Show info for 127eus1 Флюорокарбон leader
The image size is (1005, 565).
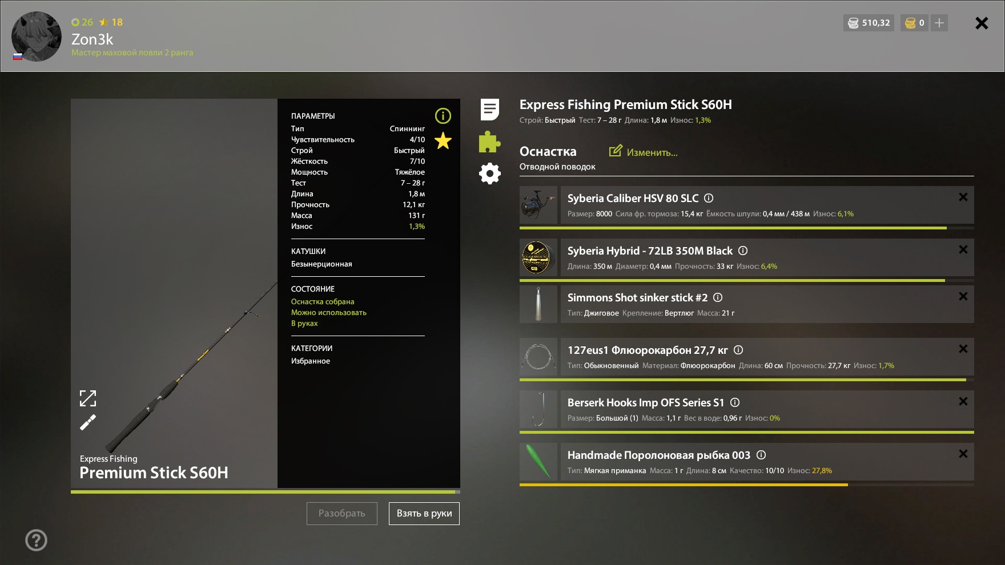tap(738, 350)
